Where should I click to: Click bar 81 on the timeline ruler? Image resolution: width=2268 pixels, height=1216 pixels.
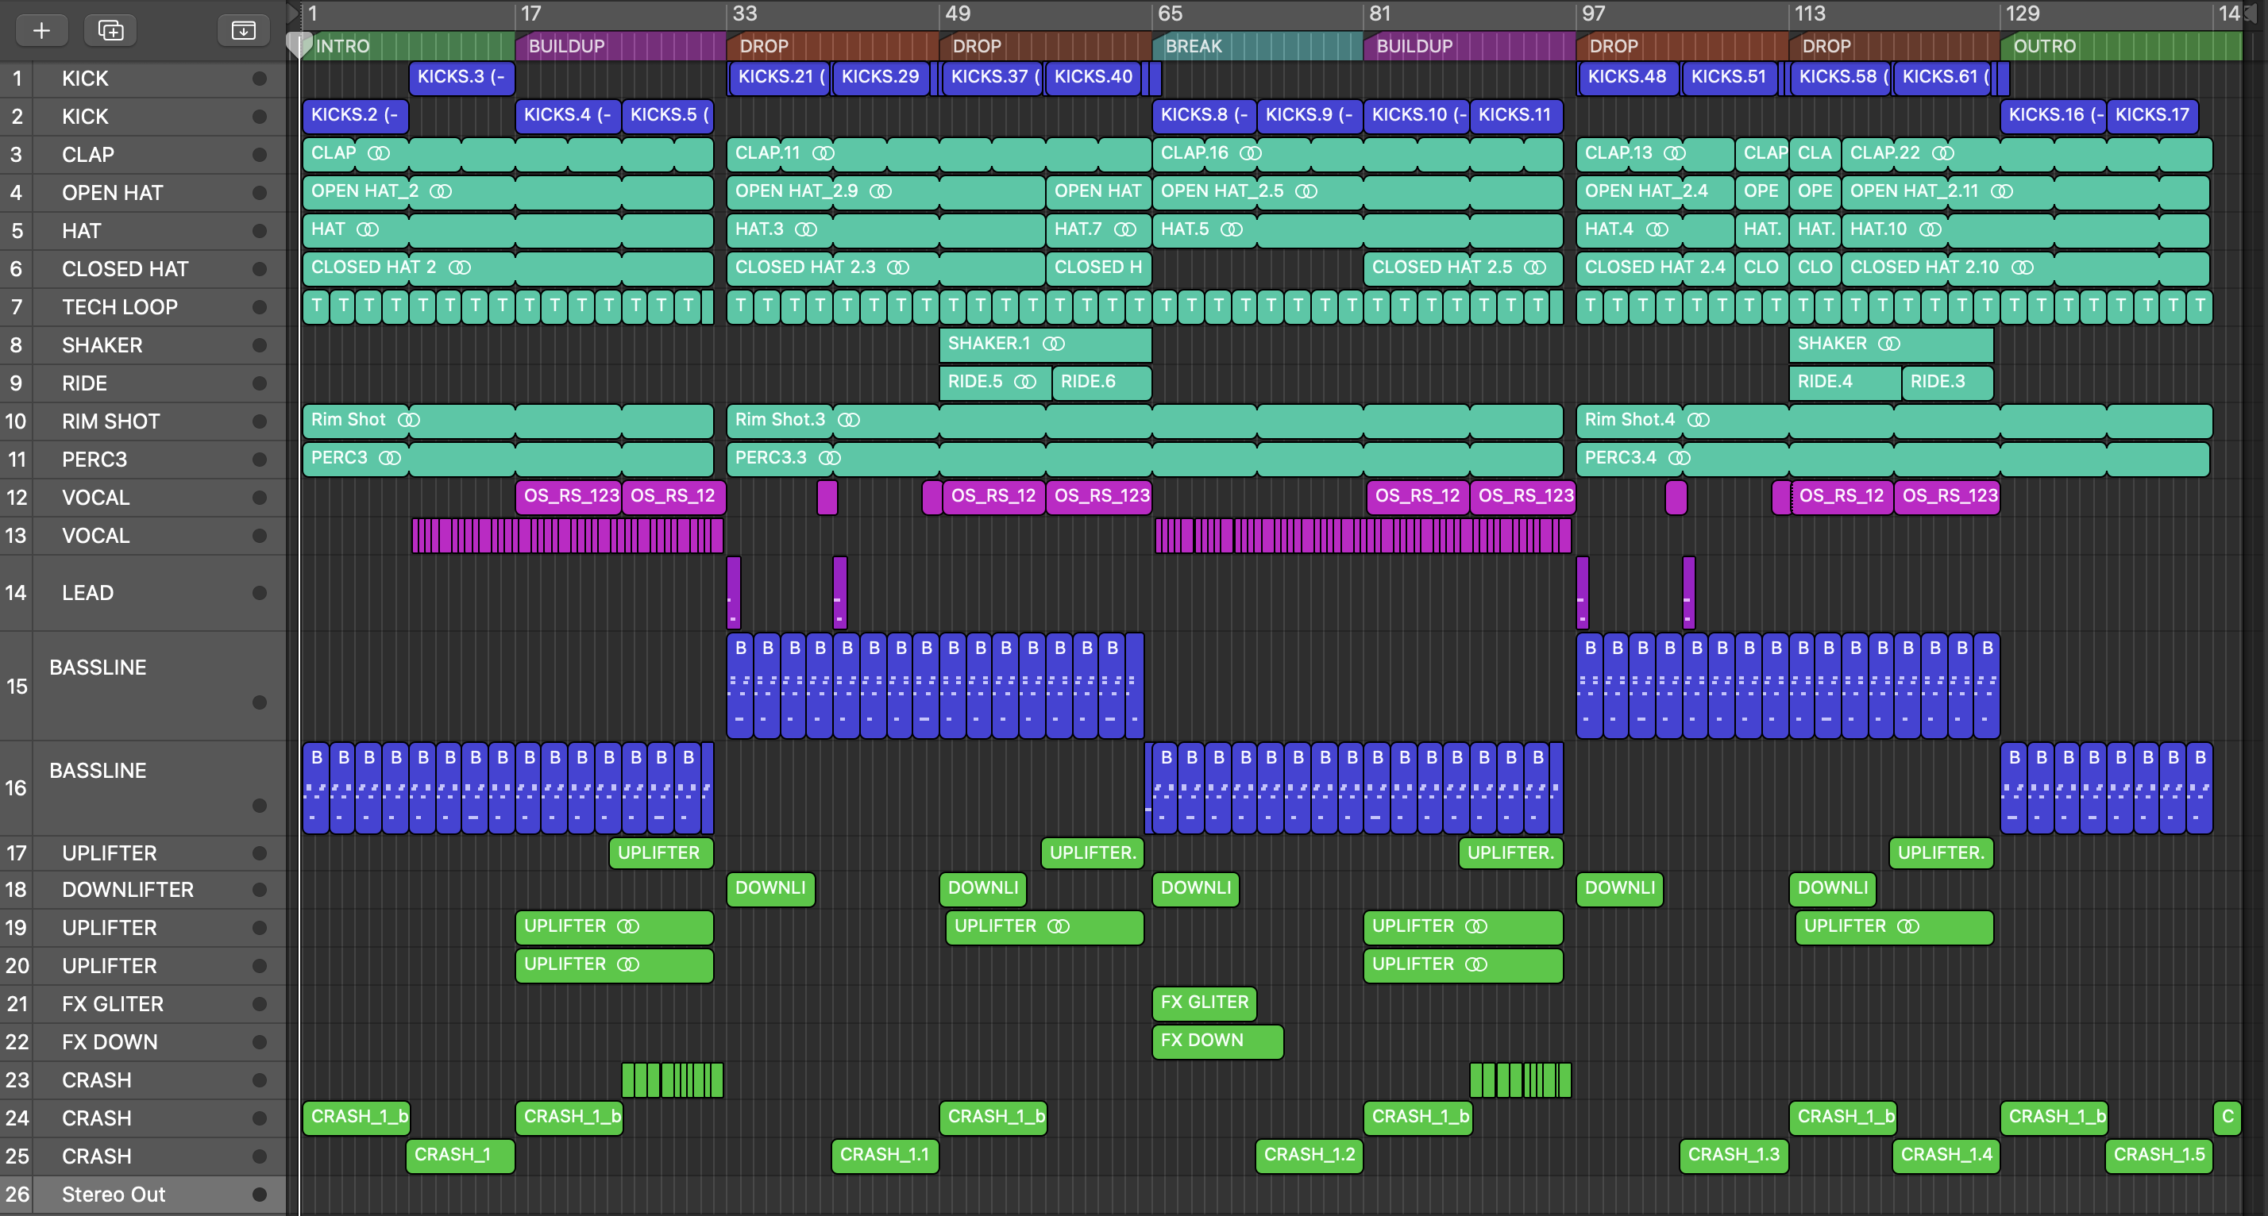click(x=1379, y=13)
